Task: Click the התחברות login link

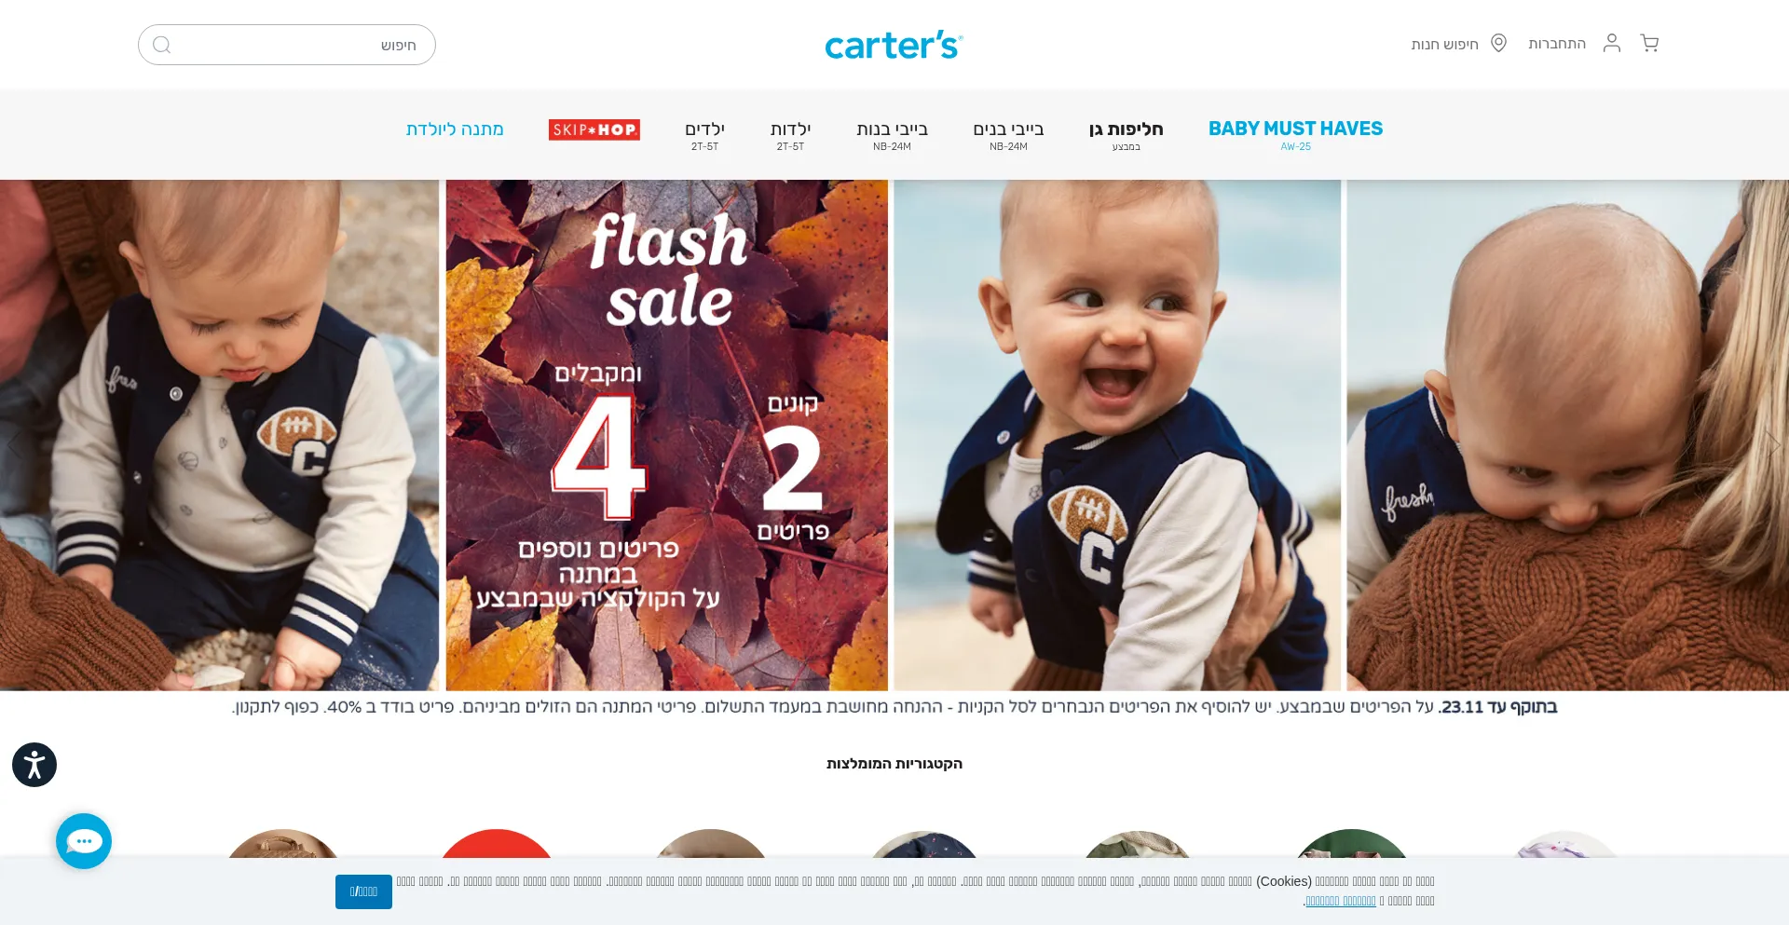Action: tap(1557, 44)
